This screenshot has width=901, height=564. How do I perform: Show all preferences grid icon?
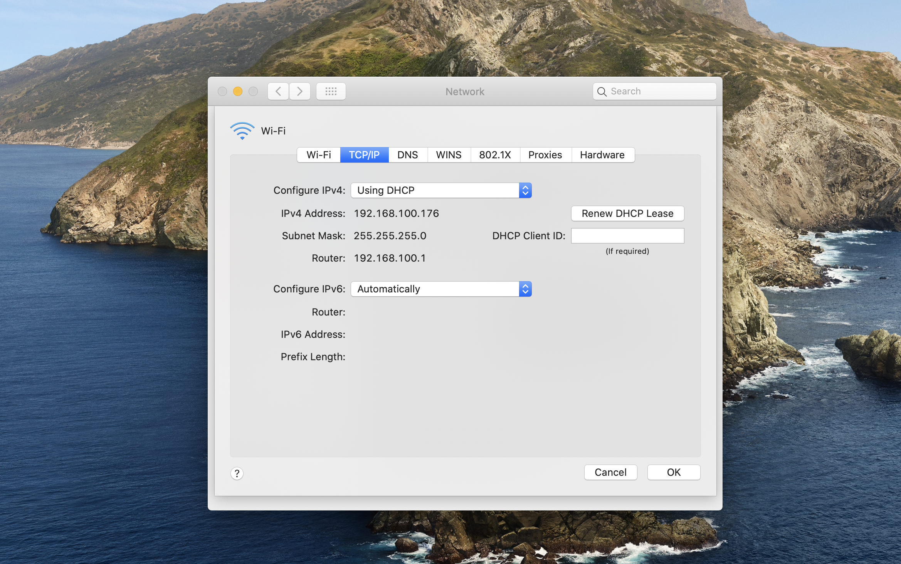click(331, 91)
